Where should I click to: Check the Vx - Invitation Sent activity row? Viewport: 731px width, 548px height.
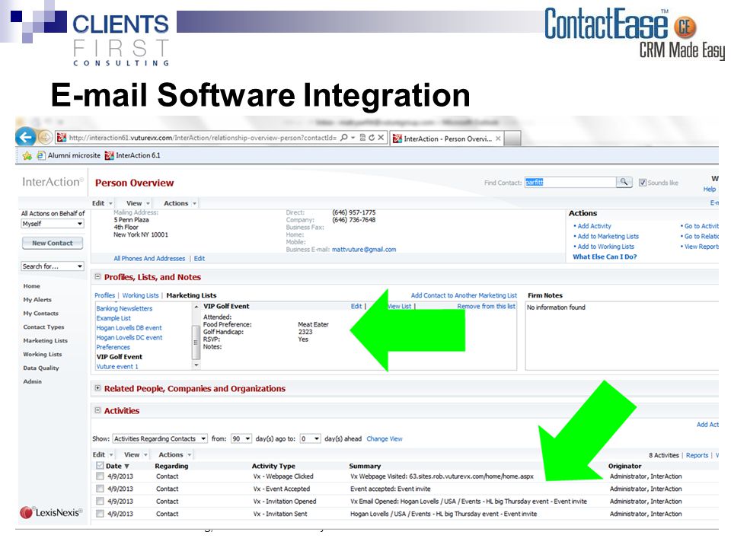(99, 514)
